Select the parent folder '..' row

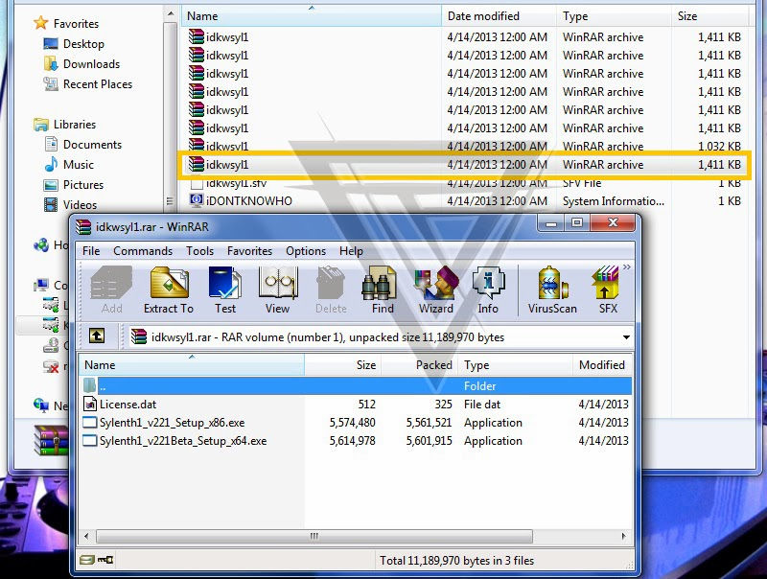point(356,385)
